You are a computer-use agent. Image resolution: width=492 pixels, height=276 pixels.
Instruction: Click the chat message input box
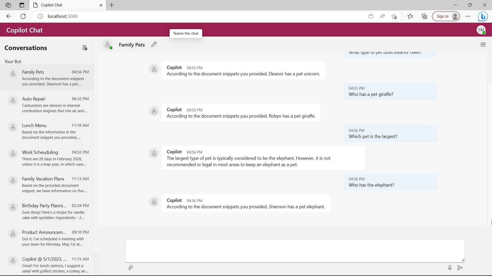coord(295,251)
